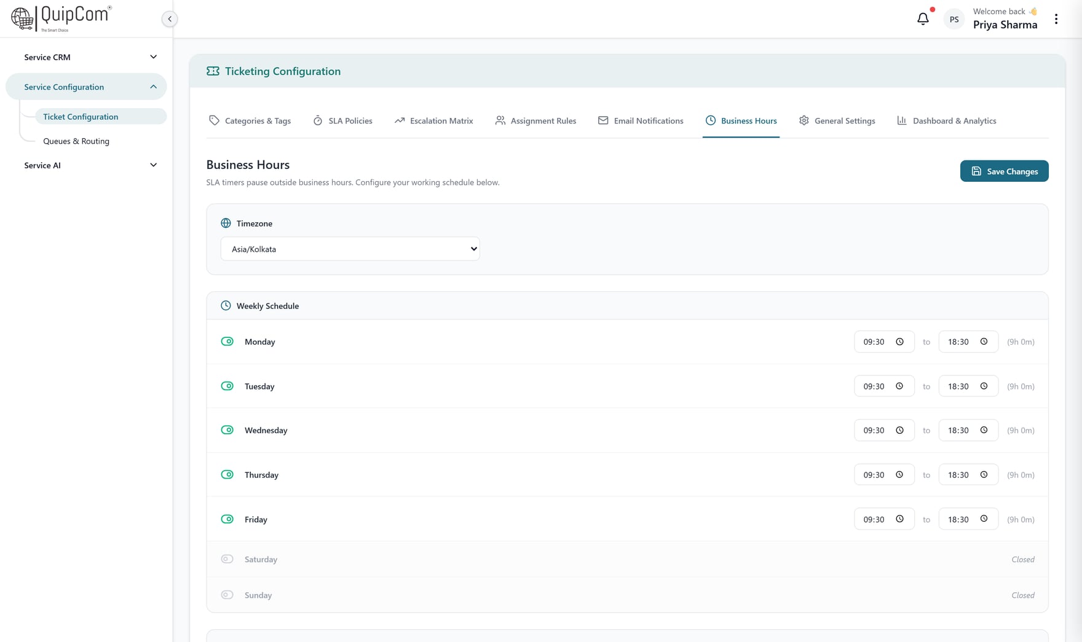Click the ticket icon beside Ticketing Configuration
This screenshot has height=642, width=1082.
click(x=213, y=71)
